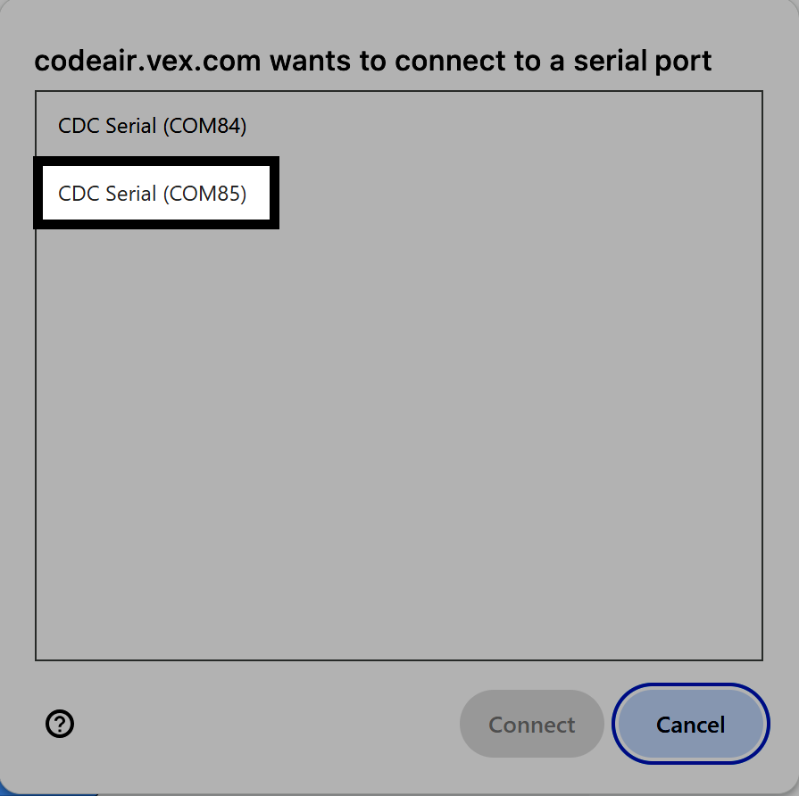Get help about connecting serial ports
Screen dimensions: 799x796
click(x=60, y=725)
